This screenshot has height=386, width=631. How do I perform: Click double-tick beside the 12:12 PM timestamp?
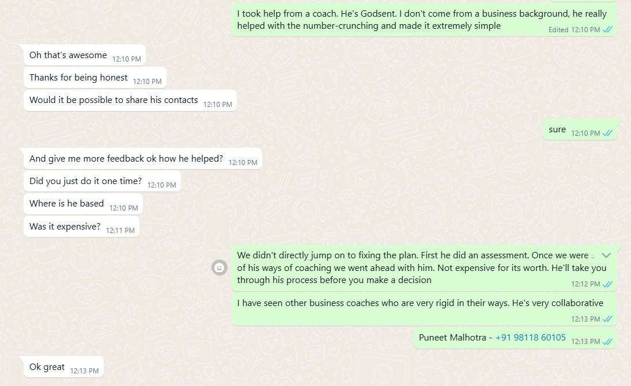pos(607,284)
